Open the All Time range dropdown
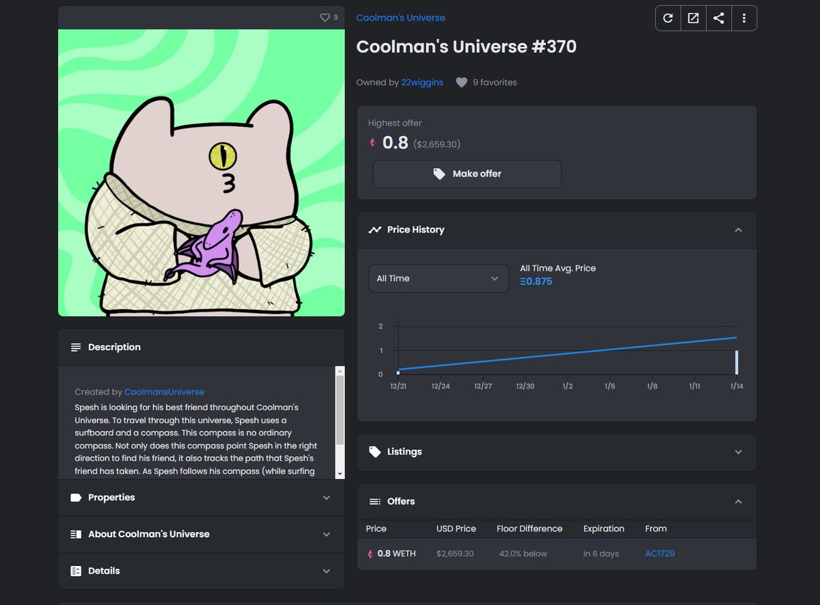820x605 pixels. [x=439, y=278]
